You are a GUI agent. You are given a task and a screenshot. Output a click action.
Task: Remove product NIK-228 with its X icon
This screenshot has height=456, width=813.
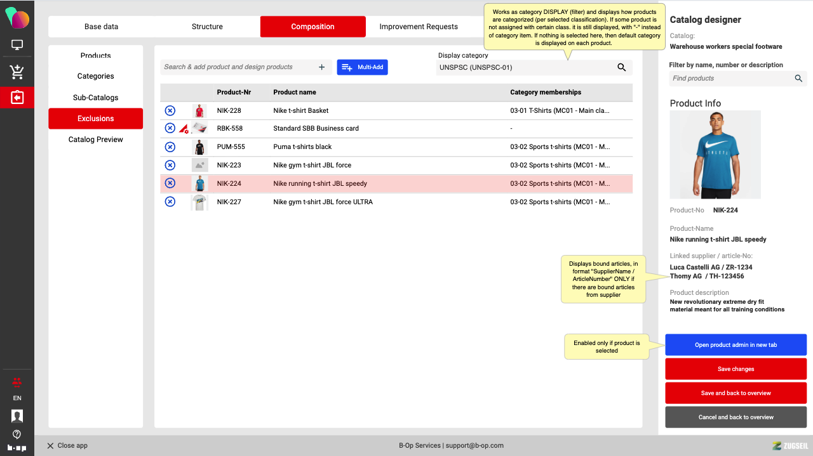pyautogui.click(x=170, y=110)
